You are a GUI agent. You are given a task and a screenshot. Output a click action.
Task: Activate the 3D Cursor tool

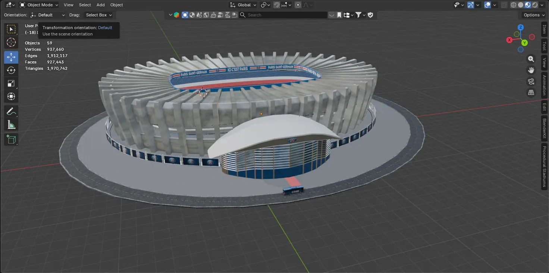click(x=11, y=43)
